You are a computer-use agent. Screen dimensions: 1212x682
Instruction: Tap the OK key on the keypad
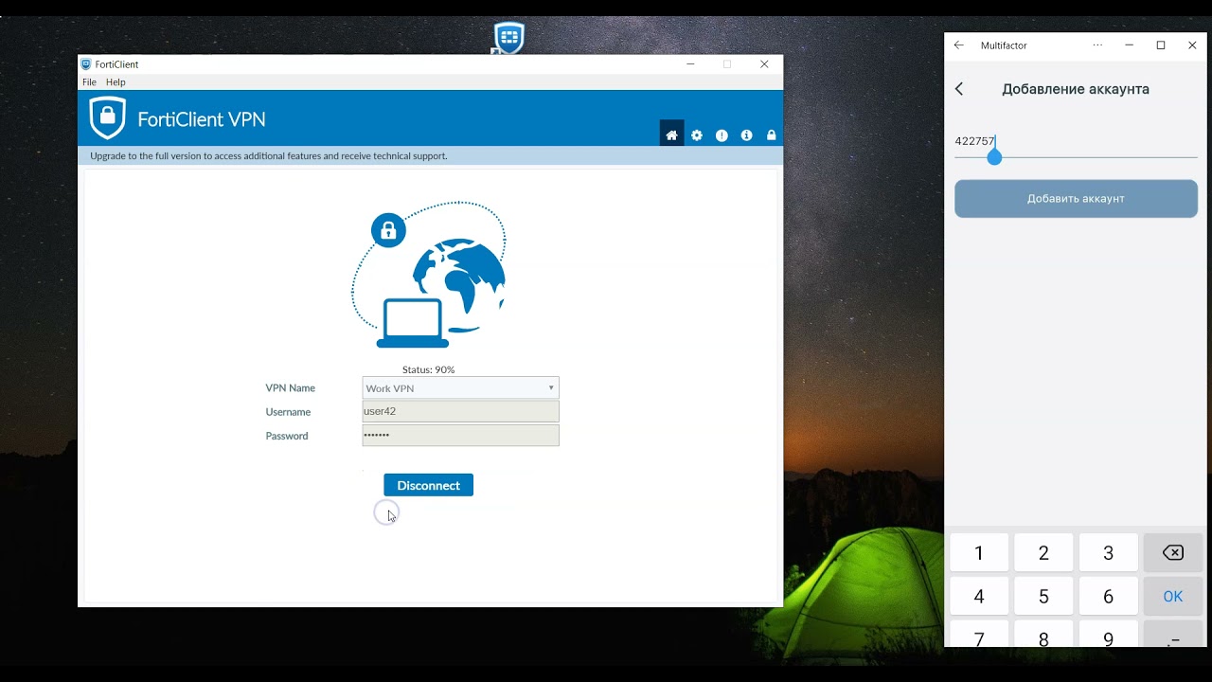click(x=1173, y=597)
